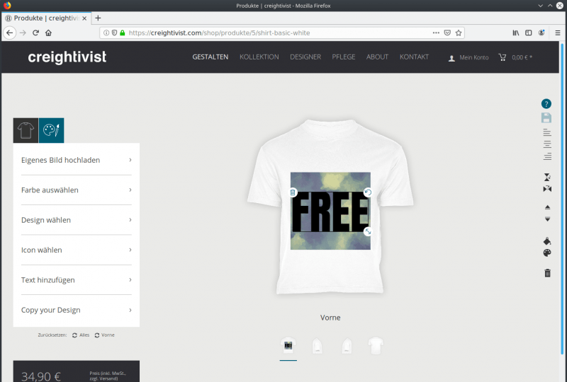Reset everything with Alles link
This screenshot has width=567, height=382.
[x=81, y=335]
